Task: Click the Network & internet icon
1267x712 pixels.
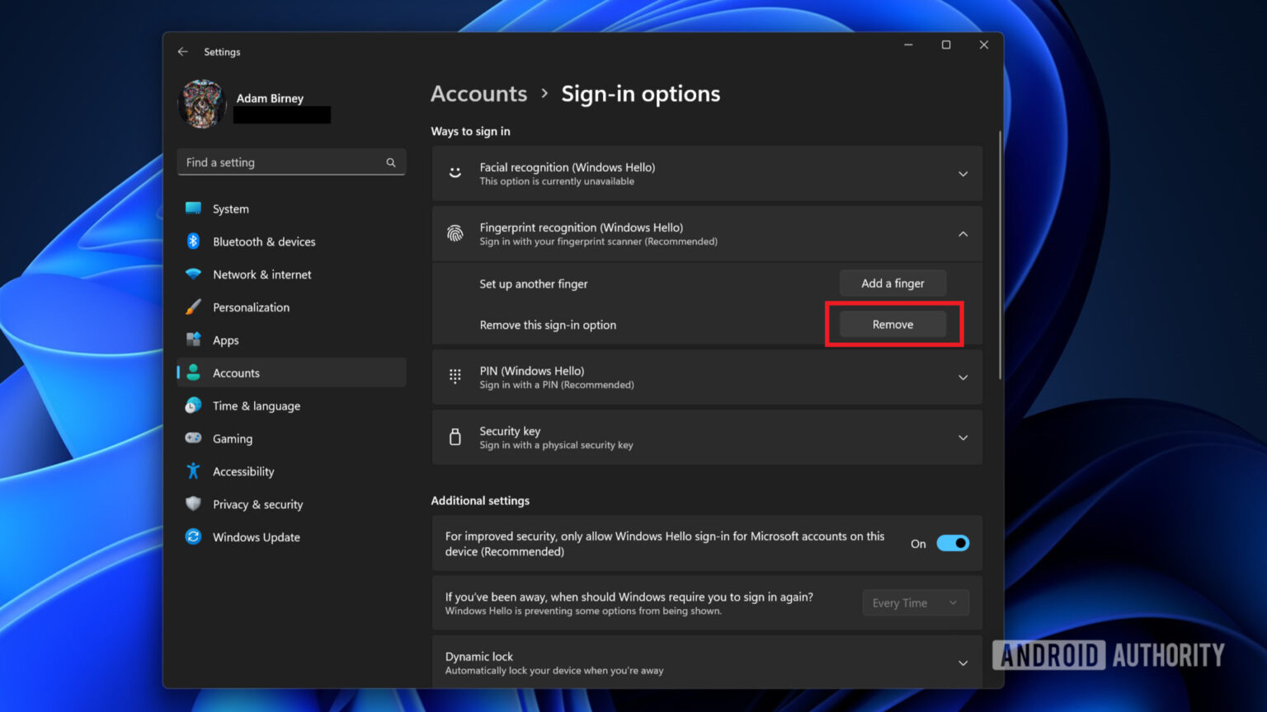Action: pos(193,274)
